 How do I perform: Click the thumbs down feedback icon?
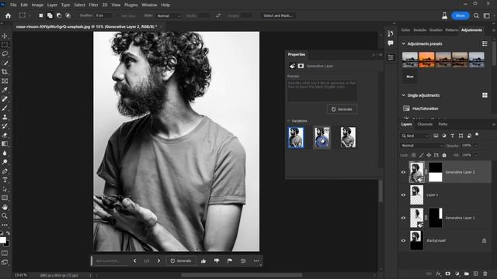[x=217, y=261]
